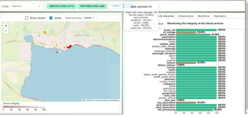Switch to the Infrastructure tab

(x=186, y=16)
